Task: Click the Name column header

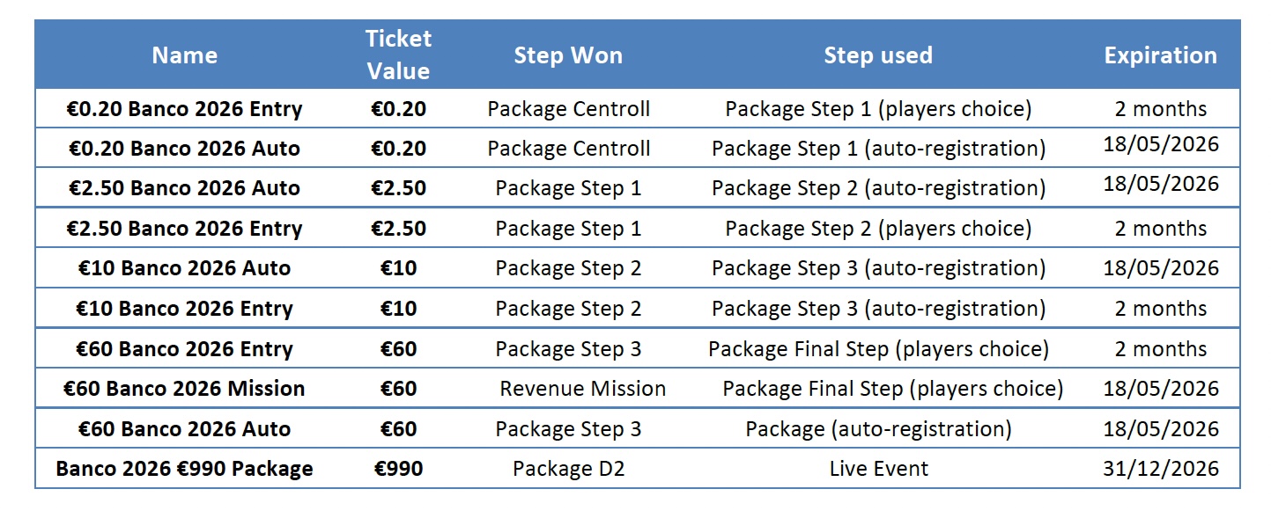Action: pos(184,55)
